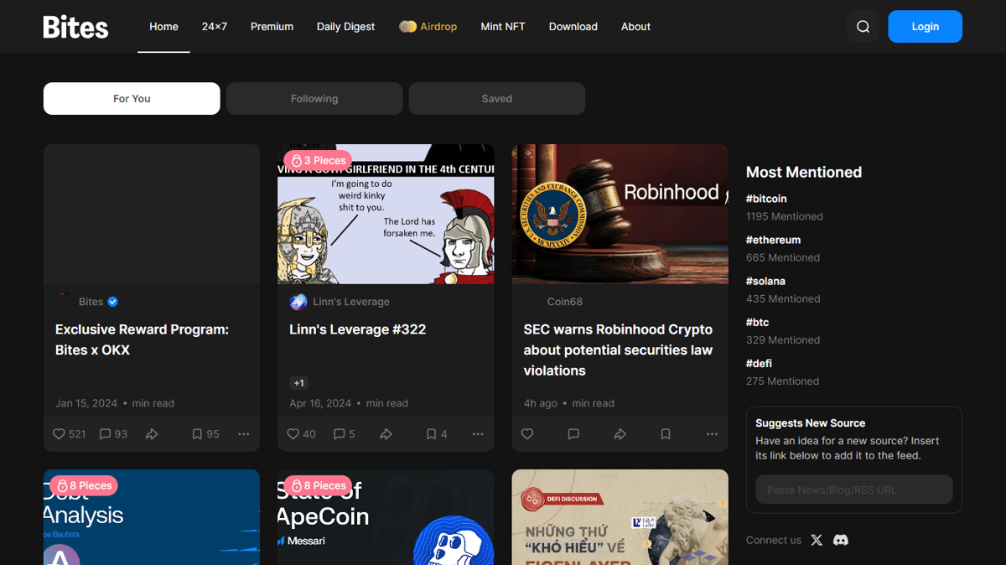Click the Coin68 source name
Image resolution: width=1006 pixels, height=565 pixels.
point(565,302)
